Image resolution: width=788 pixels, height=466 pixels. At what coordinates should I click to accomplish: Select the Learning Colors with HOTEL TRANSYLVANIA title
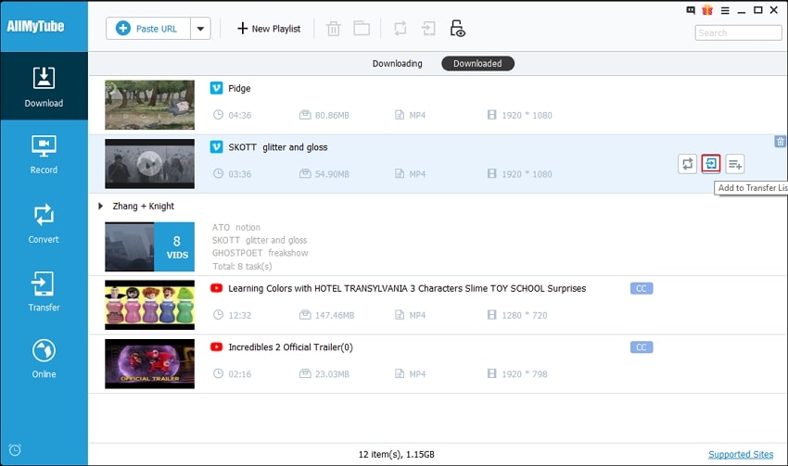click(x=407, y=288)
